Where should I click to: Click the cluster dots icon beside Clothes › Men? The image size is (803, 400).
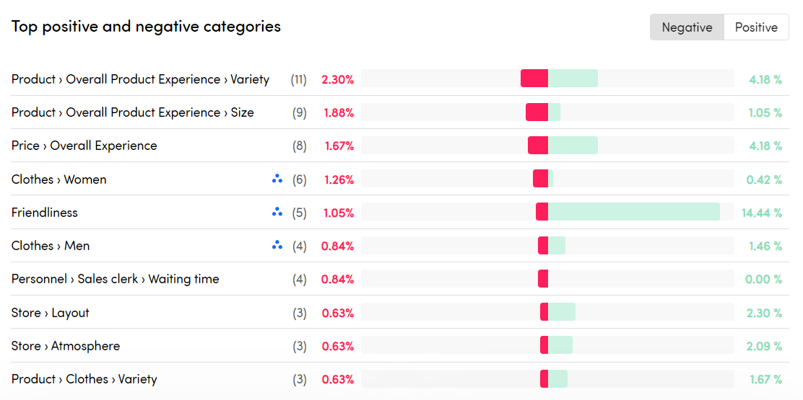point(277,246)
